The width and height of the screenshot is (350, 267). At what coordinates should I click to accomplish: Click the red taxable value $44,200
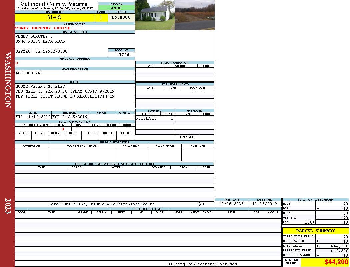coord(336,262)
